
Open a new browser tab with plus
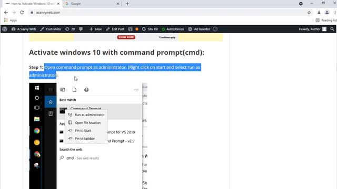(127, 4)
